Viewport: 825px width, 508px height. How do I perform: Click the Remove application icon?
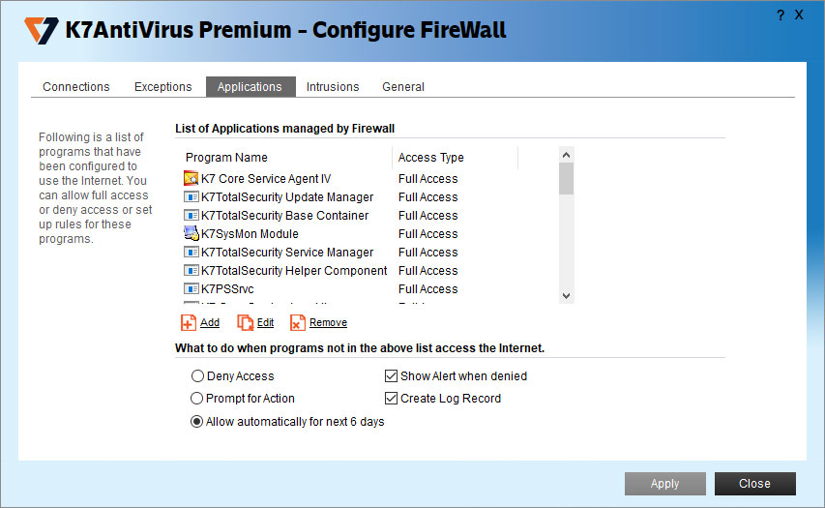[x=298, y=322]
